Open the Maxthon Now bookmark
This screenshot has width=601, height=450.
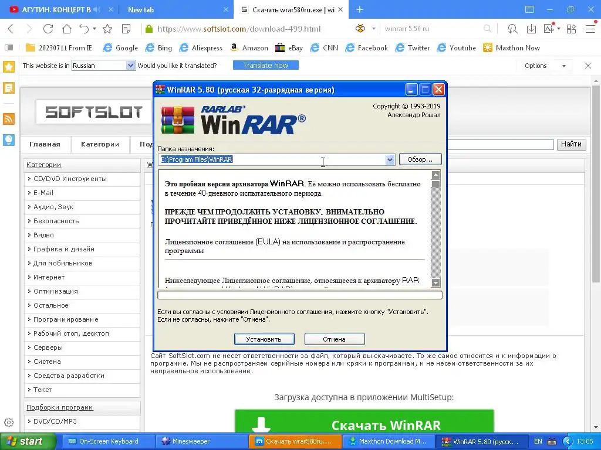[512, 47]
